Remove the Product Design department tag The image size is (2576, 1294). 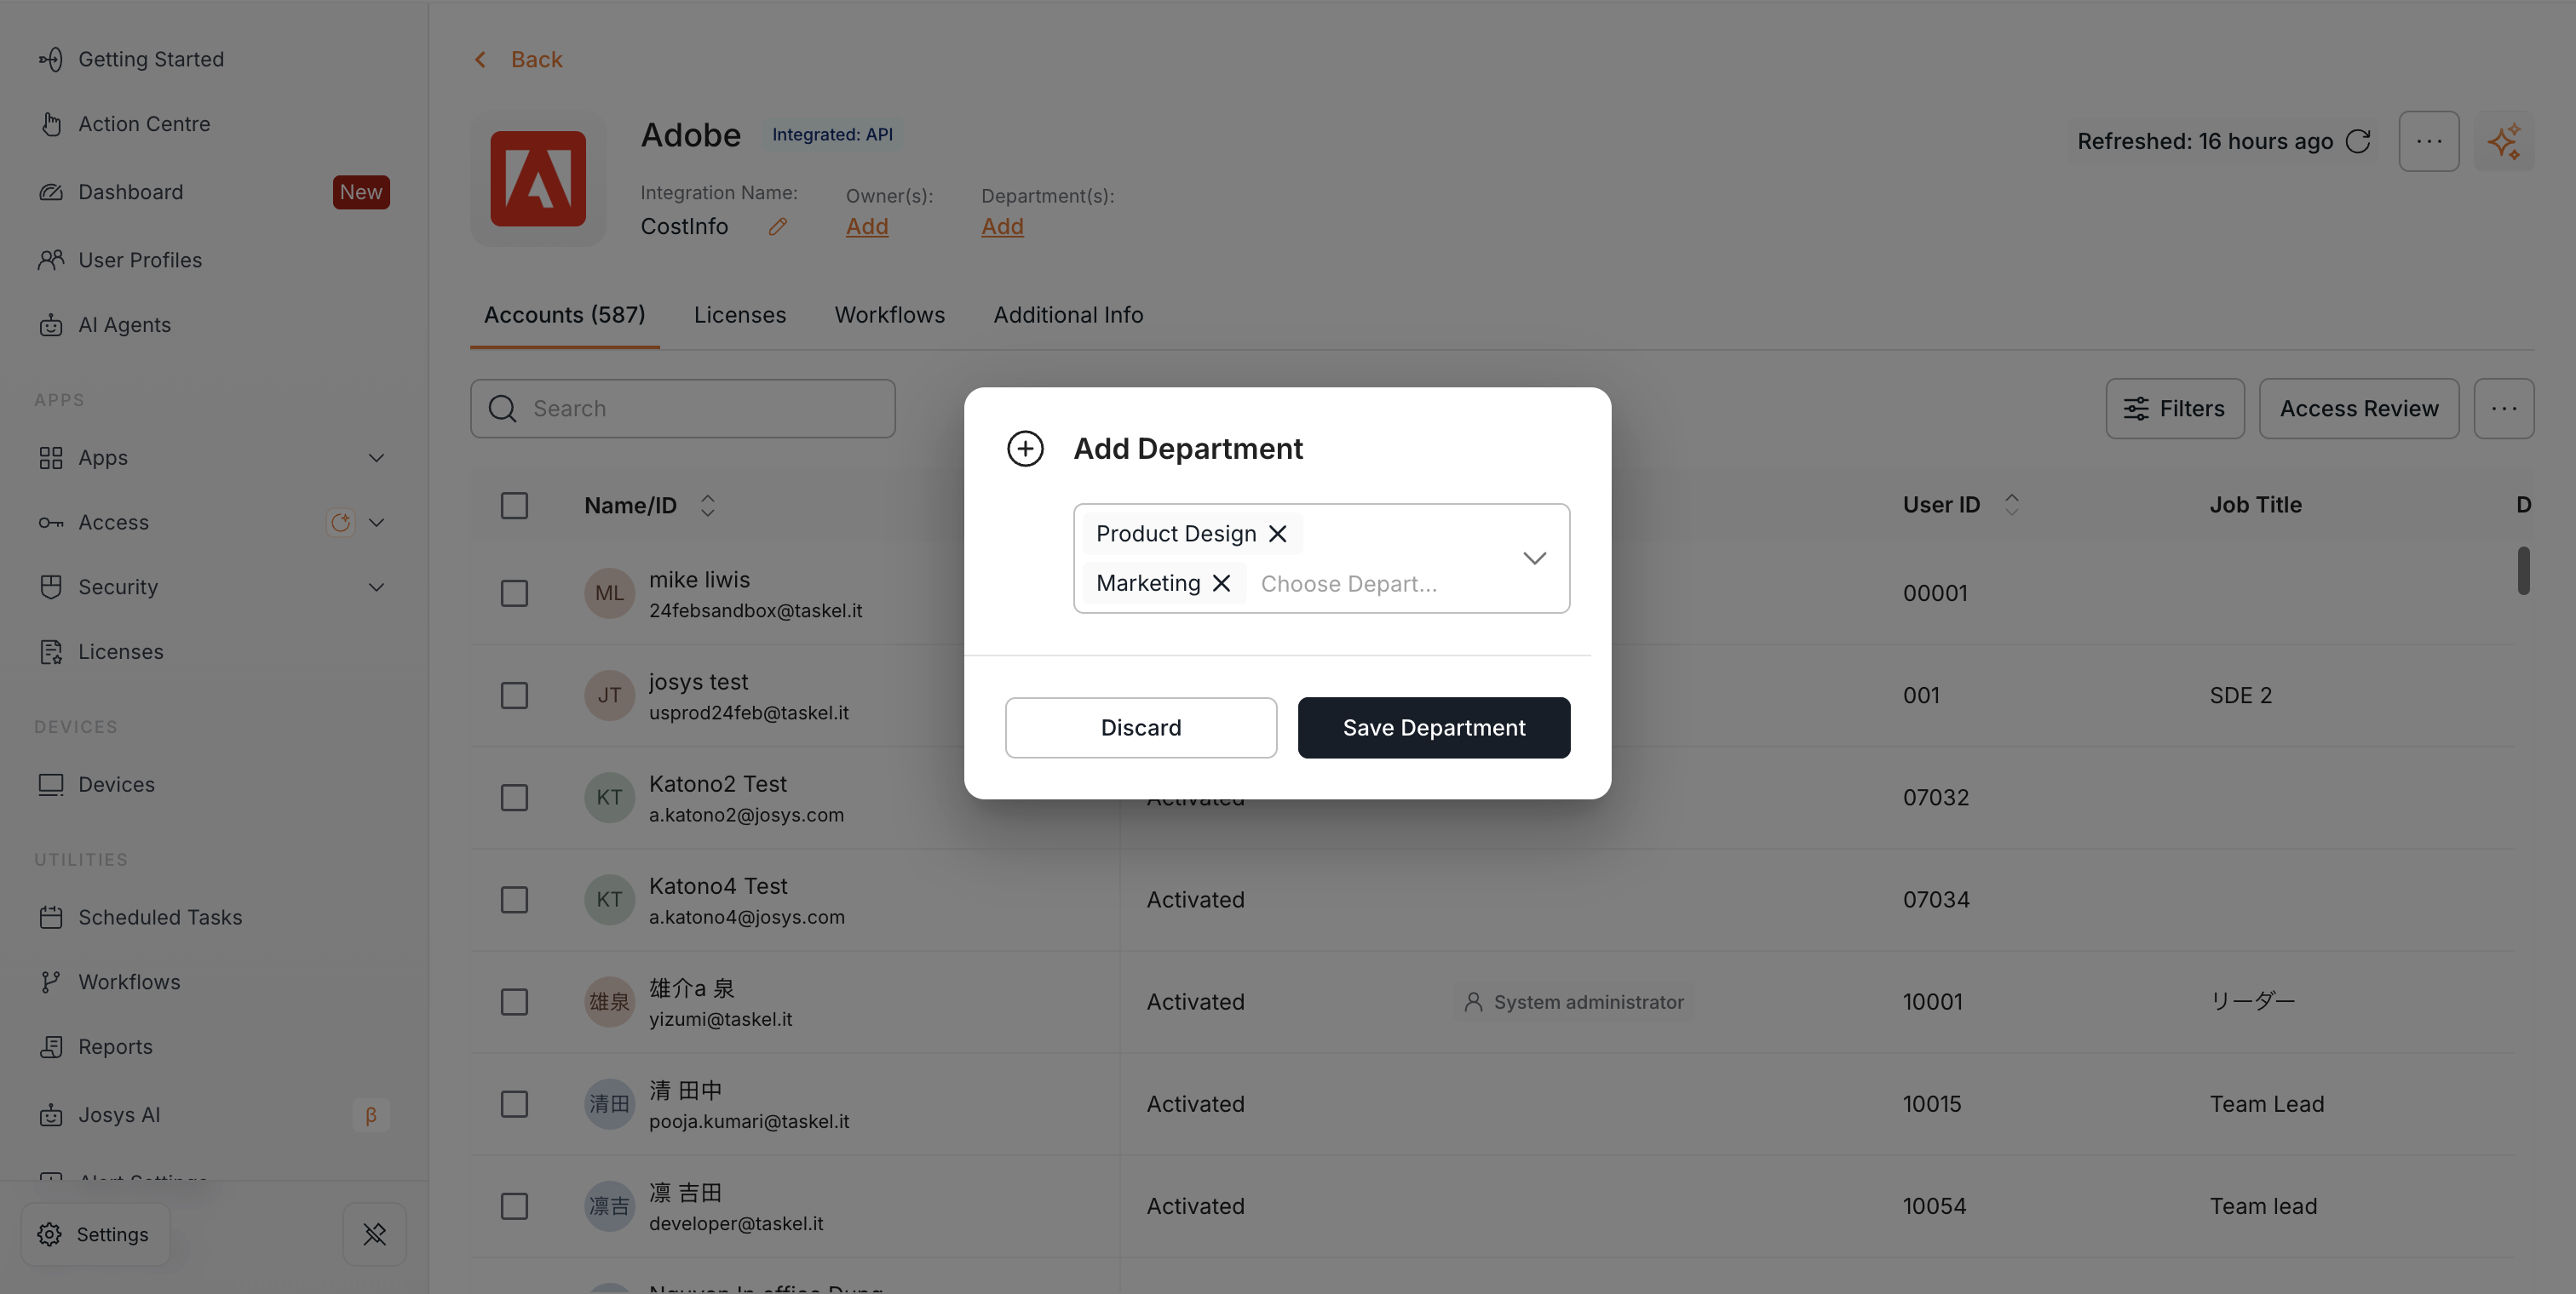1277,534
